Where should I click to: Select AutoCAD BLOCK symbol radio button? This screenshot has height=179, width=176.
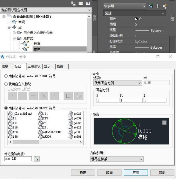point(6,108)
